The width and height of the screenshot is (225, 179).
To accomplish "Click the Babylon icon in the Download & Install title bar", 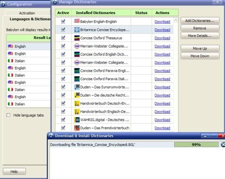I will tap(51, 136).
